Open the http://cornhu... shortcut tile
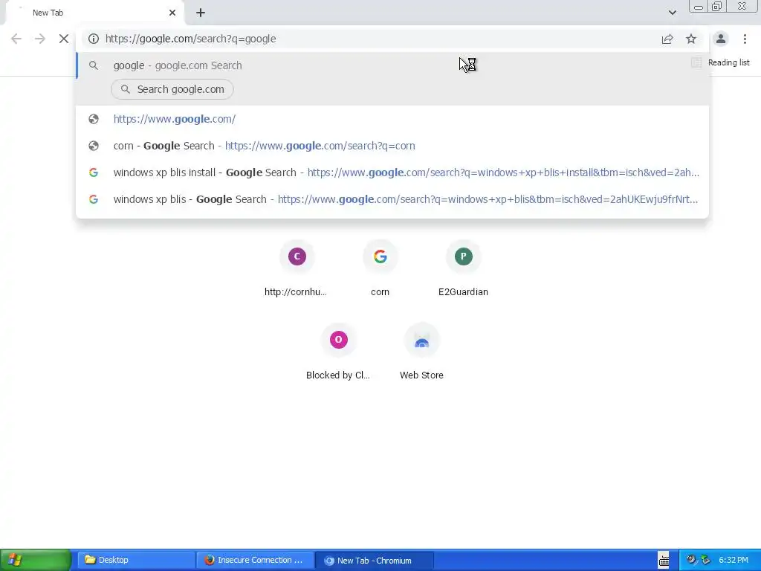Image resolution: width=761 pixels, height=571 pixels. (x=297, y=268)
